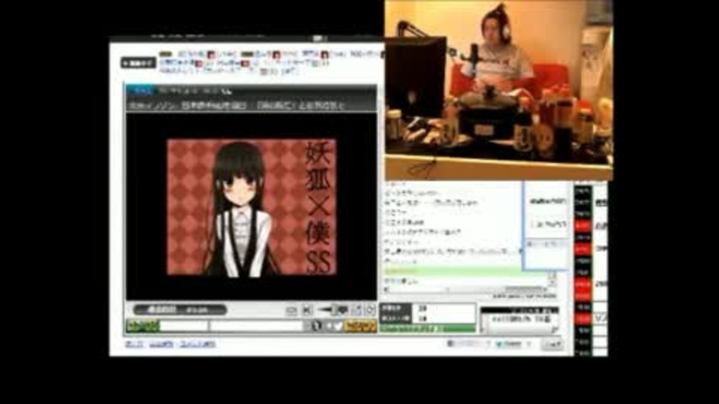This screenshot has height=404, width=719.
Task: Select the green highlighted row in comment list
Action: pos(465,272)
